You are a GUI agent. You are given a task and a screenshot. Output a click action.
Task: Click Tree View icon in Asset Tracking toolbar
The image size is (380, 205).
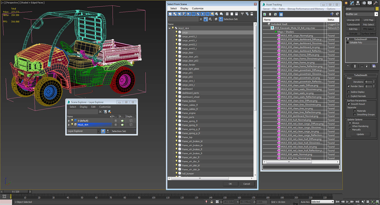tap(275, 14)
